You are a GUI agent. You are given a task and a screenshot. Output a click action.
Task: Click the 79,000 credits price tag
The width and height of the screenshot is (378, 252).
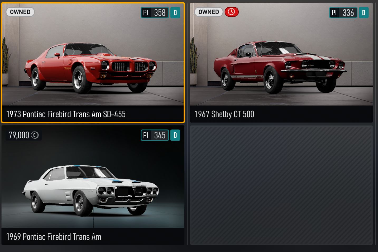24,135
